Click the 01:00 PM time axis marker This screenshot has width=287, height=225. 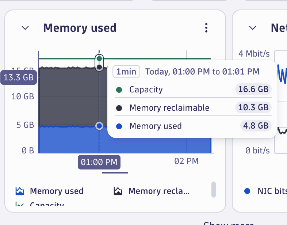click(x=99, y=162)
